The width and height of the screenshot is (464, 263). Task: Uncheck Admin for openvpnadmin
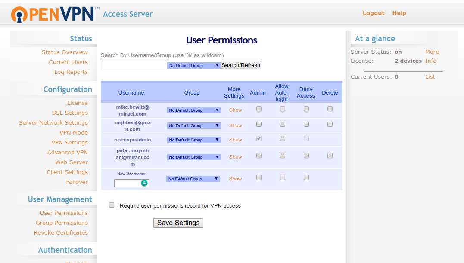point(259,138)
